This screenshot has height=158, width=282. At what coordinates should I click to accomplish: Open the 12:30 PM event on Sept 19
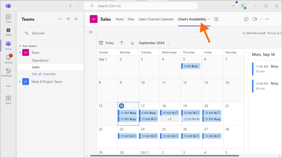tap(191, 119)
